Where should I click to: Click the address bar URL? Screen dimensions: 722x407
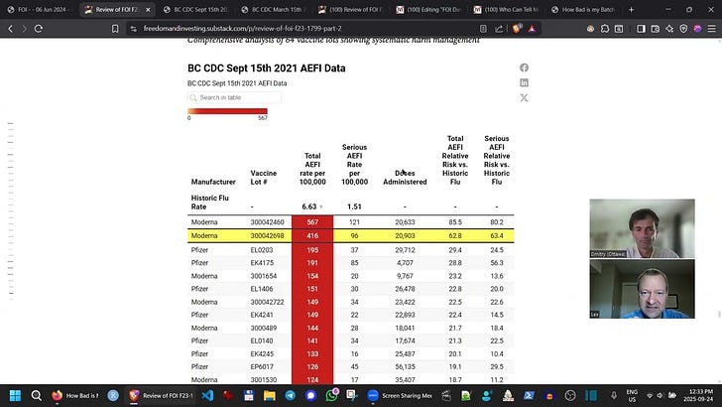(x=242, y=29)
